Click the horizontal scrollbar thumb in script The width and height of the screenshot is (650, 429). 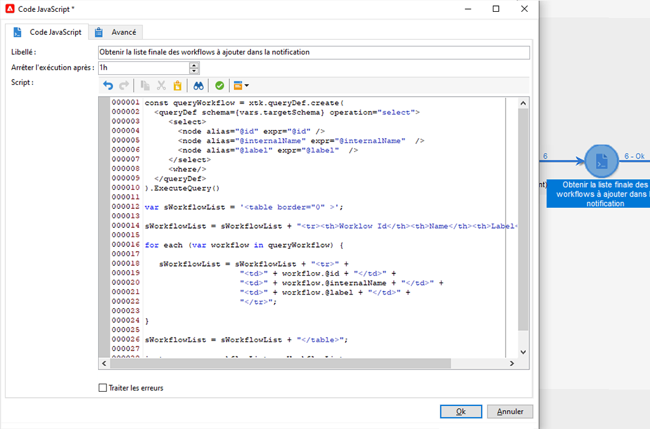pos(280,363)
